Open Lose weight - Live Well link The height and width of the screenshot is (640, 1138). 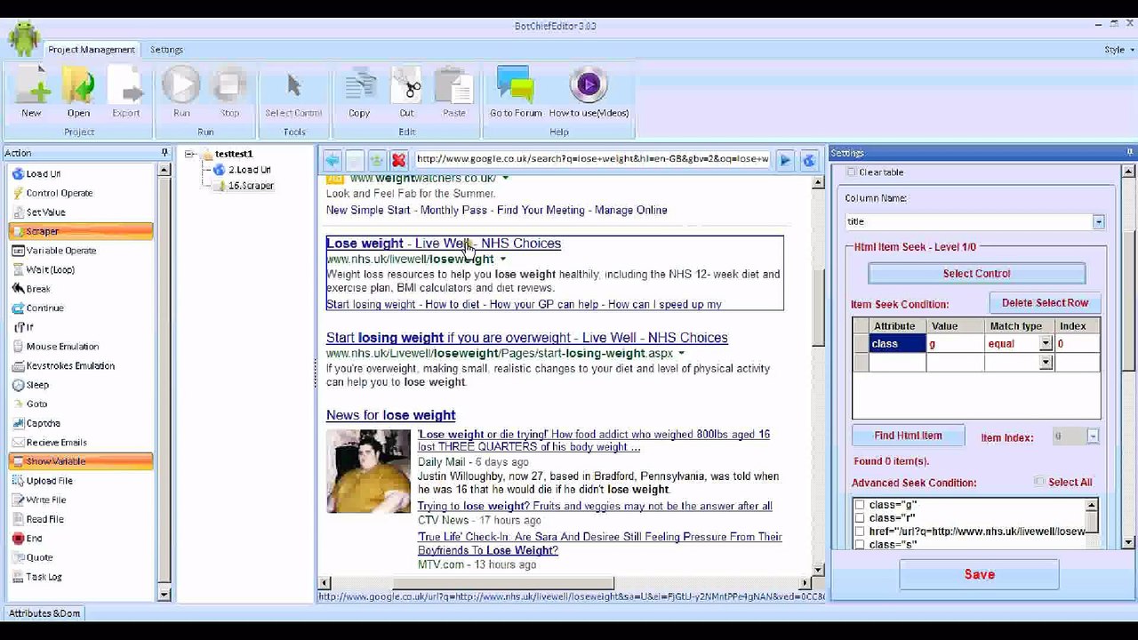coord(443,244)
